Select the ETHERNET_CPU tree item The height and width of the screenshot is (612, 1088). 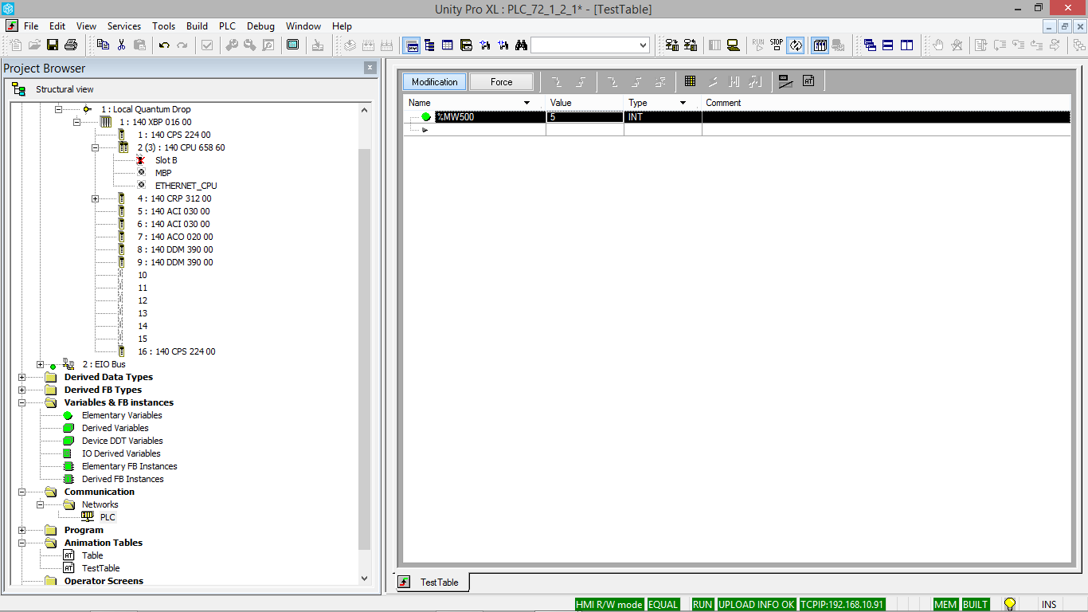click(x=186, y=186)
